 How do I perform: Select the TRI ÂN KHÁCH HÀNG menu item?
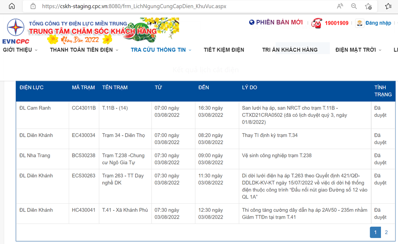coord(290,50)
